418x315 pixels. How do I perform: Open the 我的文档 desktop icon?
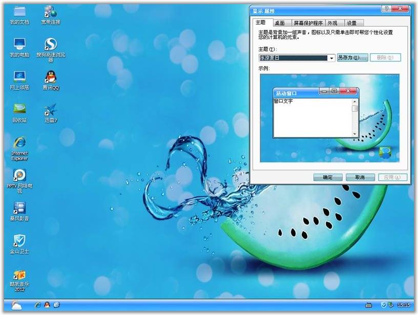pos(19,15)
